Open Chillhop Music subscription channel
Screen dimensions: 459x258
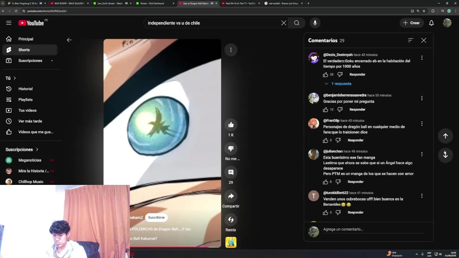[30, 182]
